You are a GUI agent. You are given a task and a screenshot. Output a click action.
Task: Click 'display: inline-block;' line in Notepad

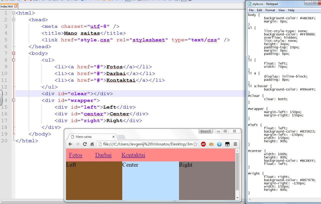(286, 76)
